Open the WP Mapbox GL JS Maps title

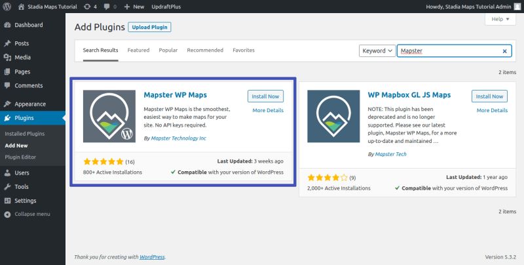(409, 94)
